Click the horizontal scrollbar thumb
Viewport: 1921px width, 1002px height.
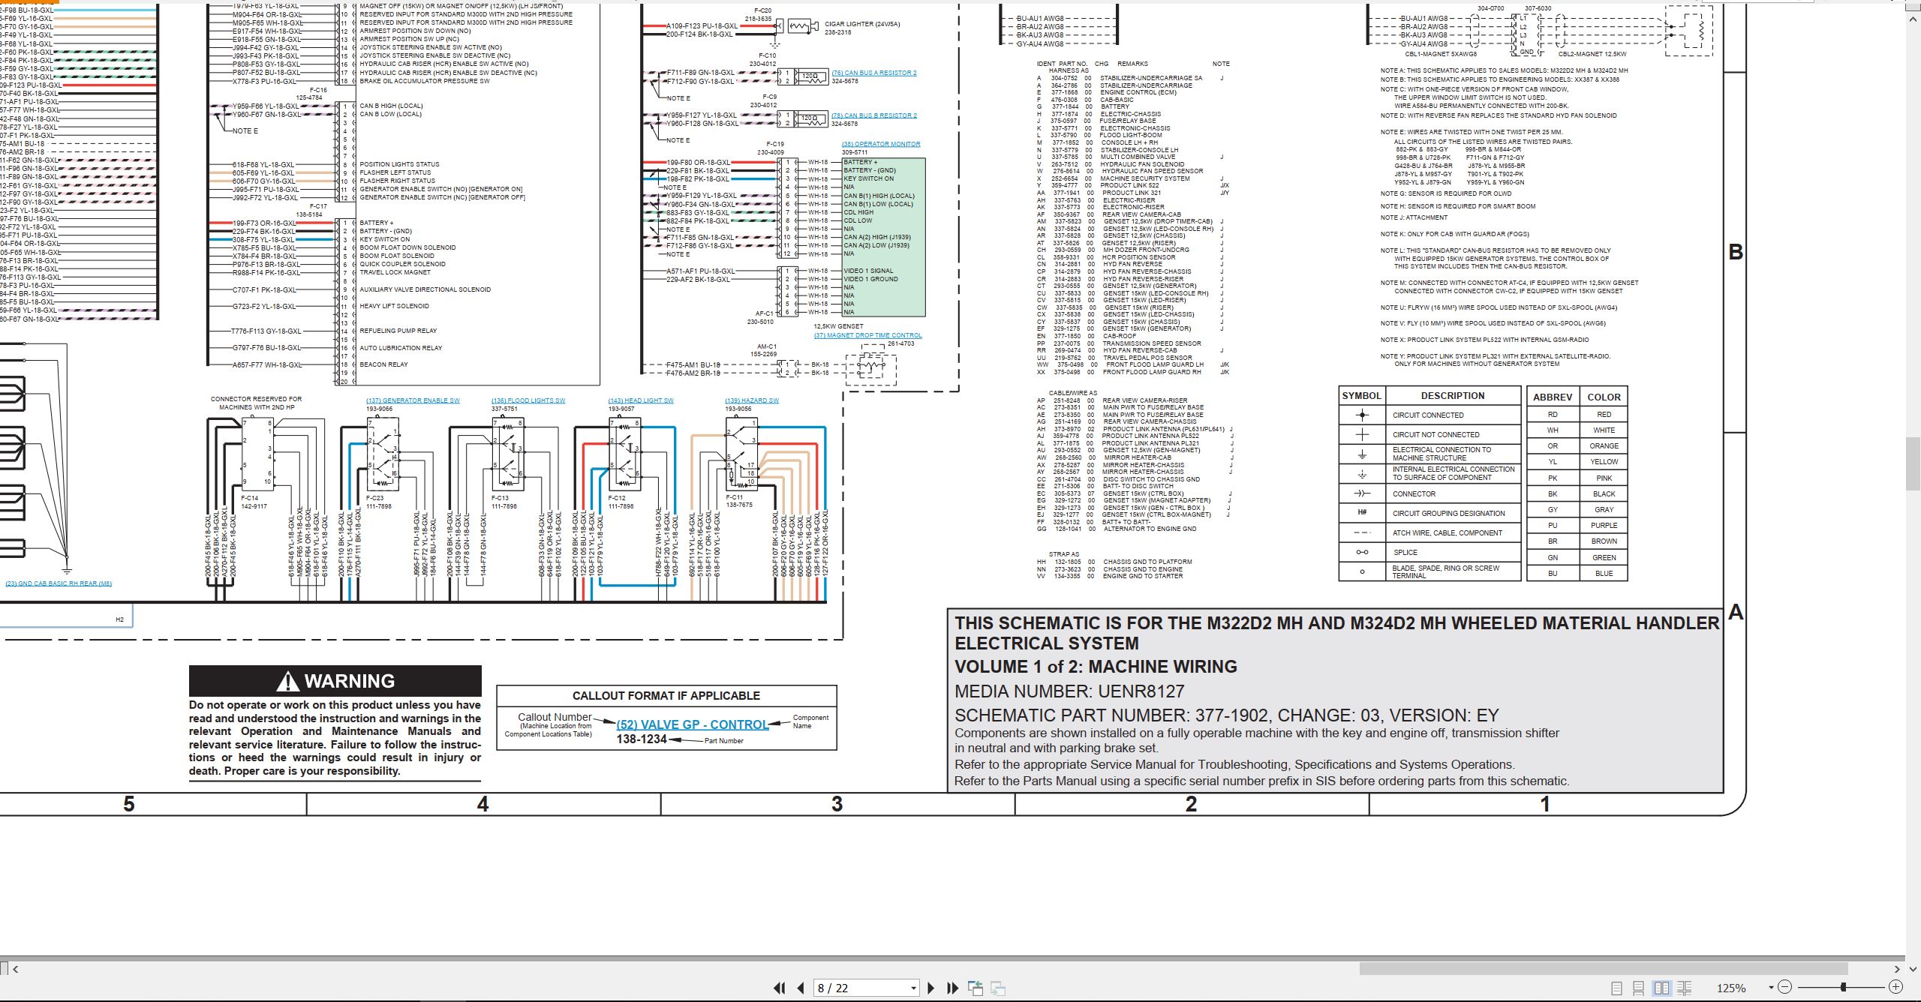pyautogui.click(x=1603, y=969)
